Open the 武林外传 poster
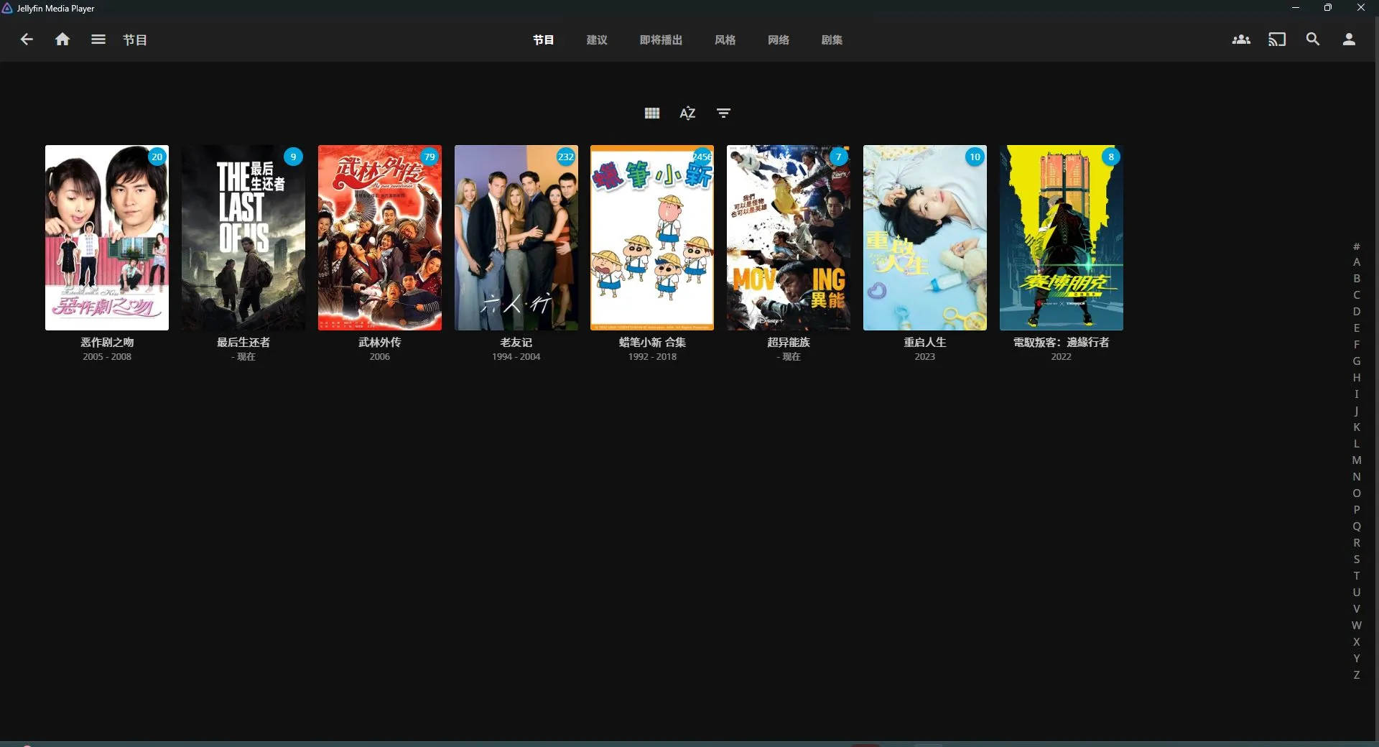Image resolution: width=1379 pixels, height=747 pixels. point(380,238)
